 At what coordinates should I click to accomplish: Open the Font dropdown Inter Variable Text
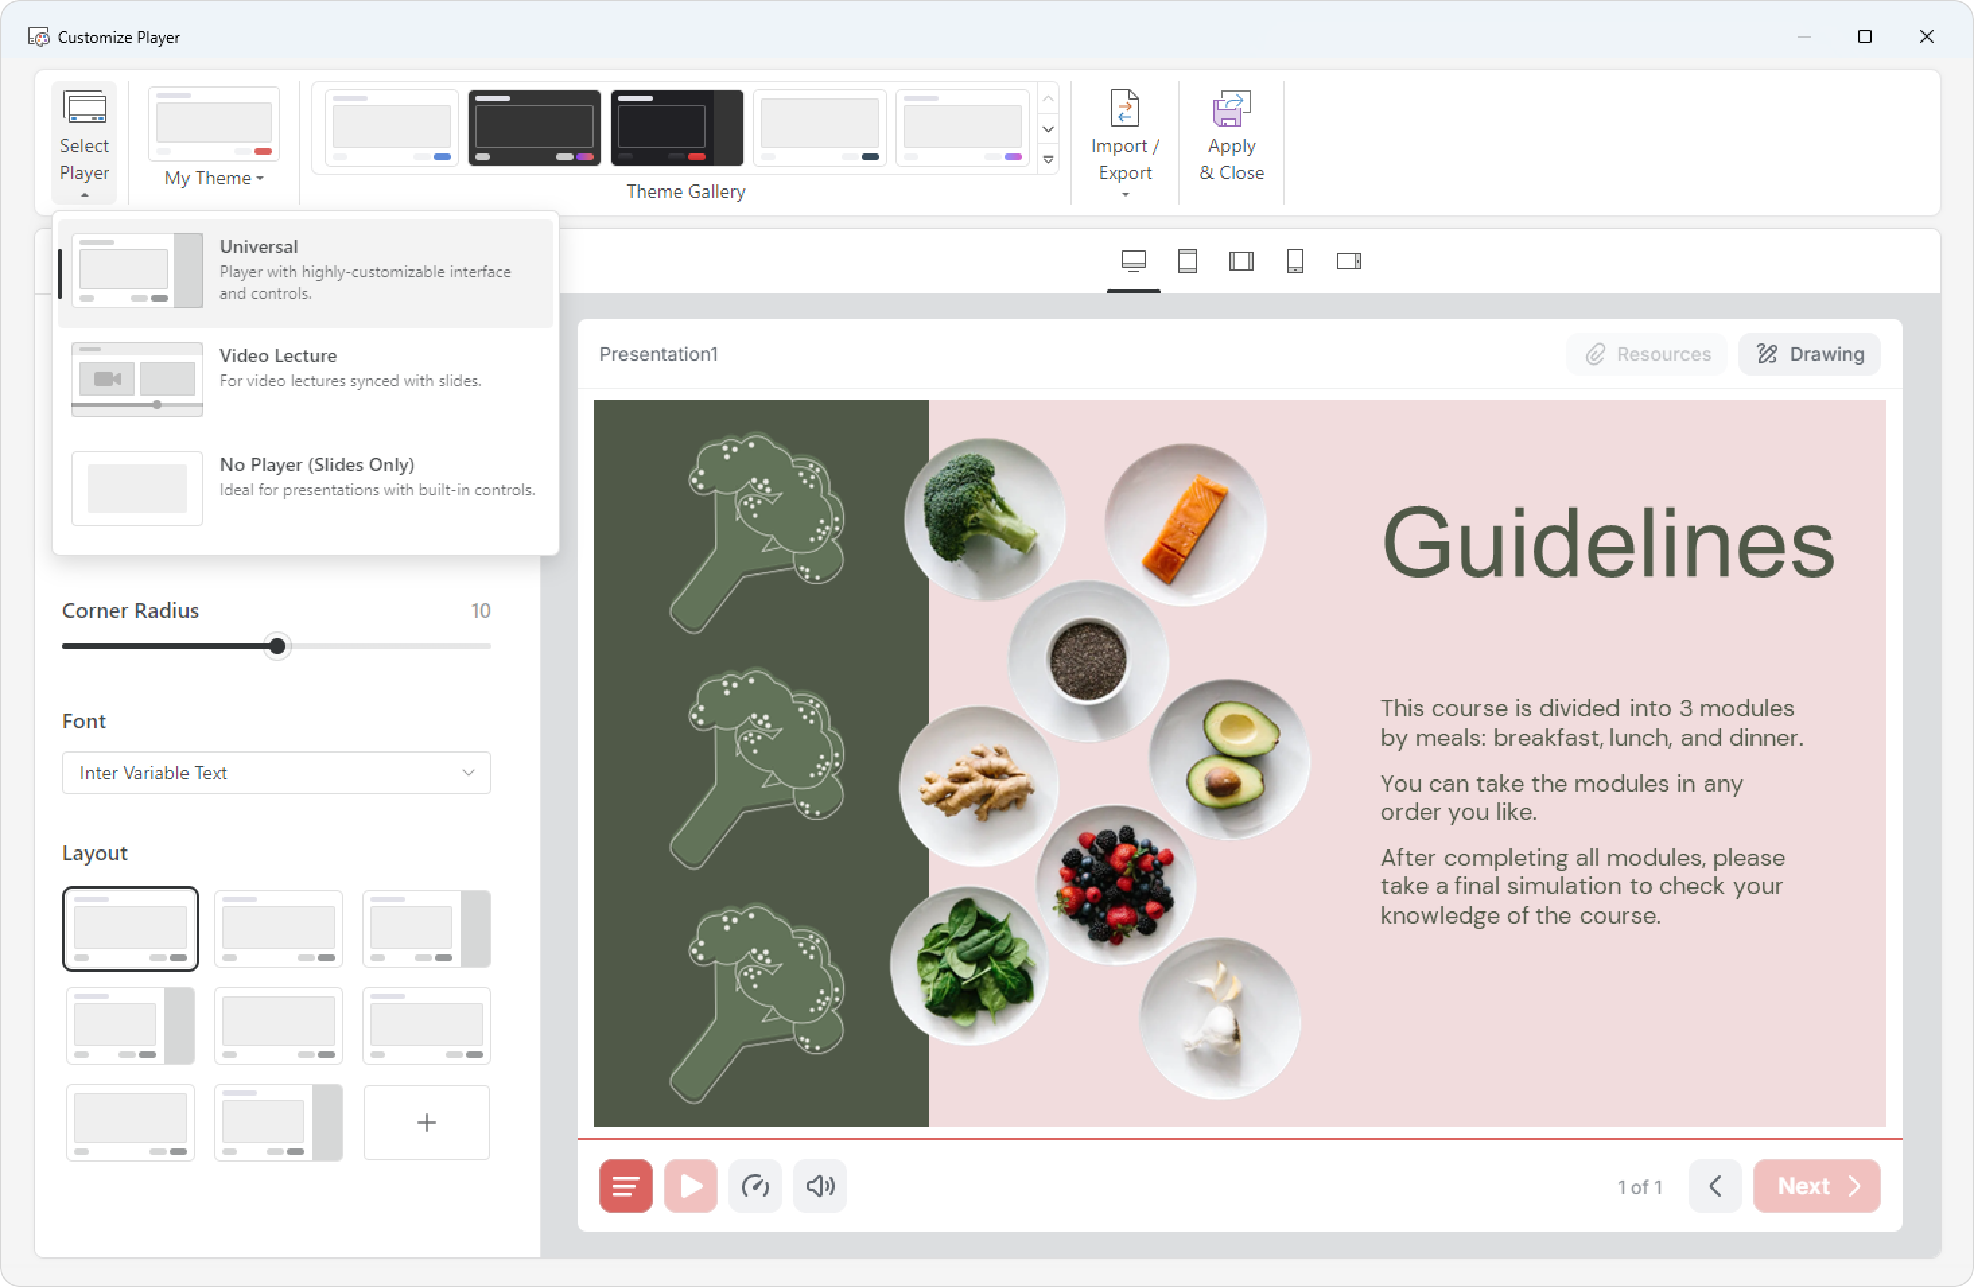pyautogui.click(x=276, y=773)
